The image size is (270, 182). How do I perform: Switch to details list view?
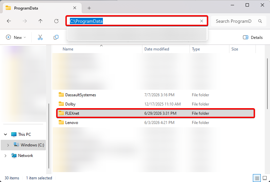click(x=257, y=178)
